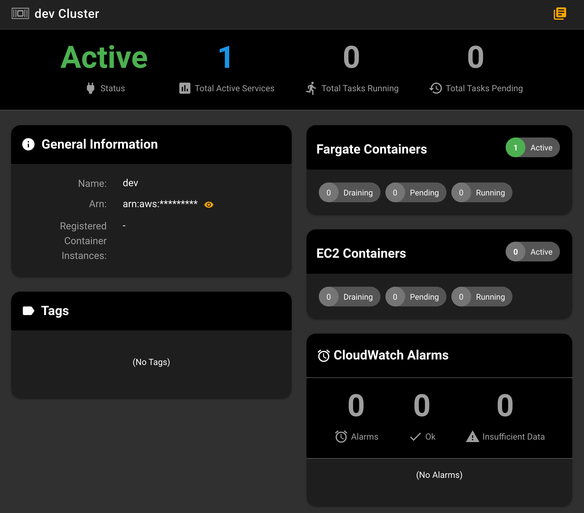The image size is (584, 513).
Task: Click the name value dev
Action: 130,183
